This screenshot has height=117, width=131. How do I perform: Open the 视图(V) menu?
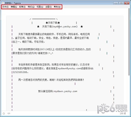tap(40, 7)
